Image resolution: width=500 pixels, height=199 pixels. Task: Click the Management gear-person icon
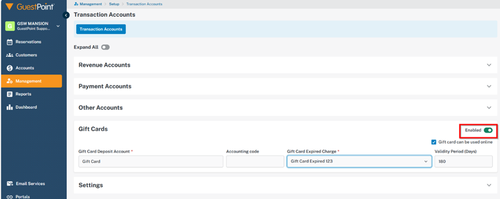point(9,81)
